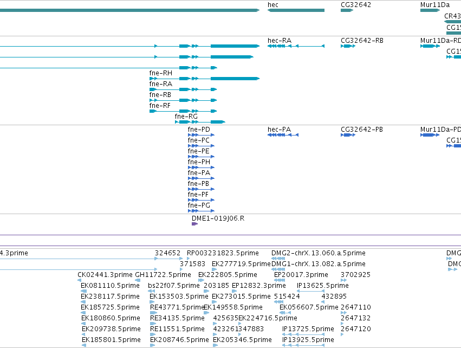The width and height of the screenshot is (461, 348).
Task: Click the Mur11Da-PD protein label
Action: pyautogui.click(x=440, y=130)
